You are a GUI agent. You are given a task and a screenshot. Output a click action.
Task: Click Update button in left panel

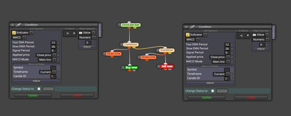coord(33,96)
